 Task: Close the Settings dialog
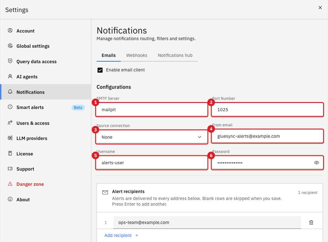pos(320,8)
